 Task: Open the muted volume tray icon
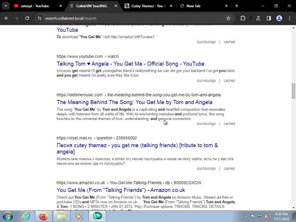pyautogui.click(x=267, y=217)
